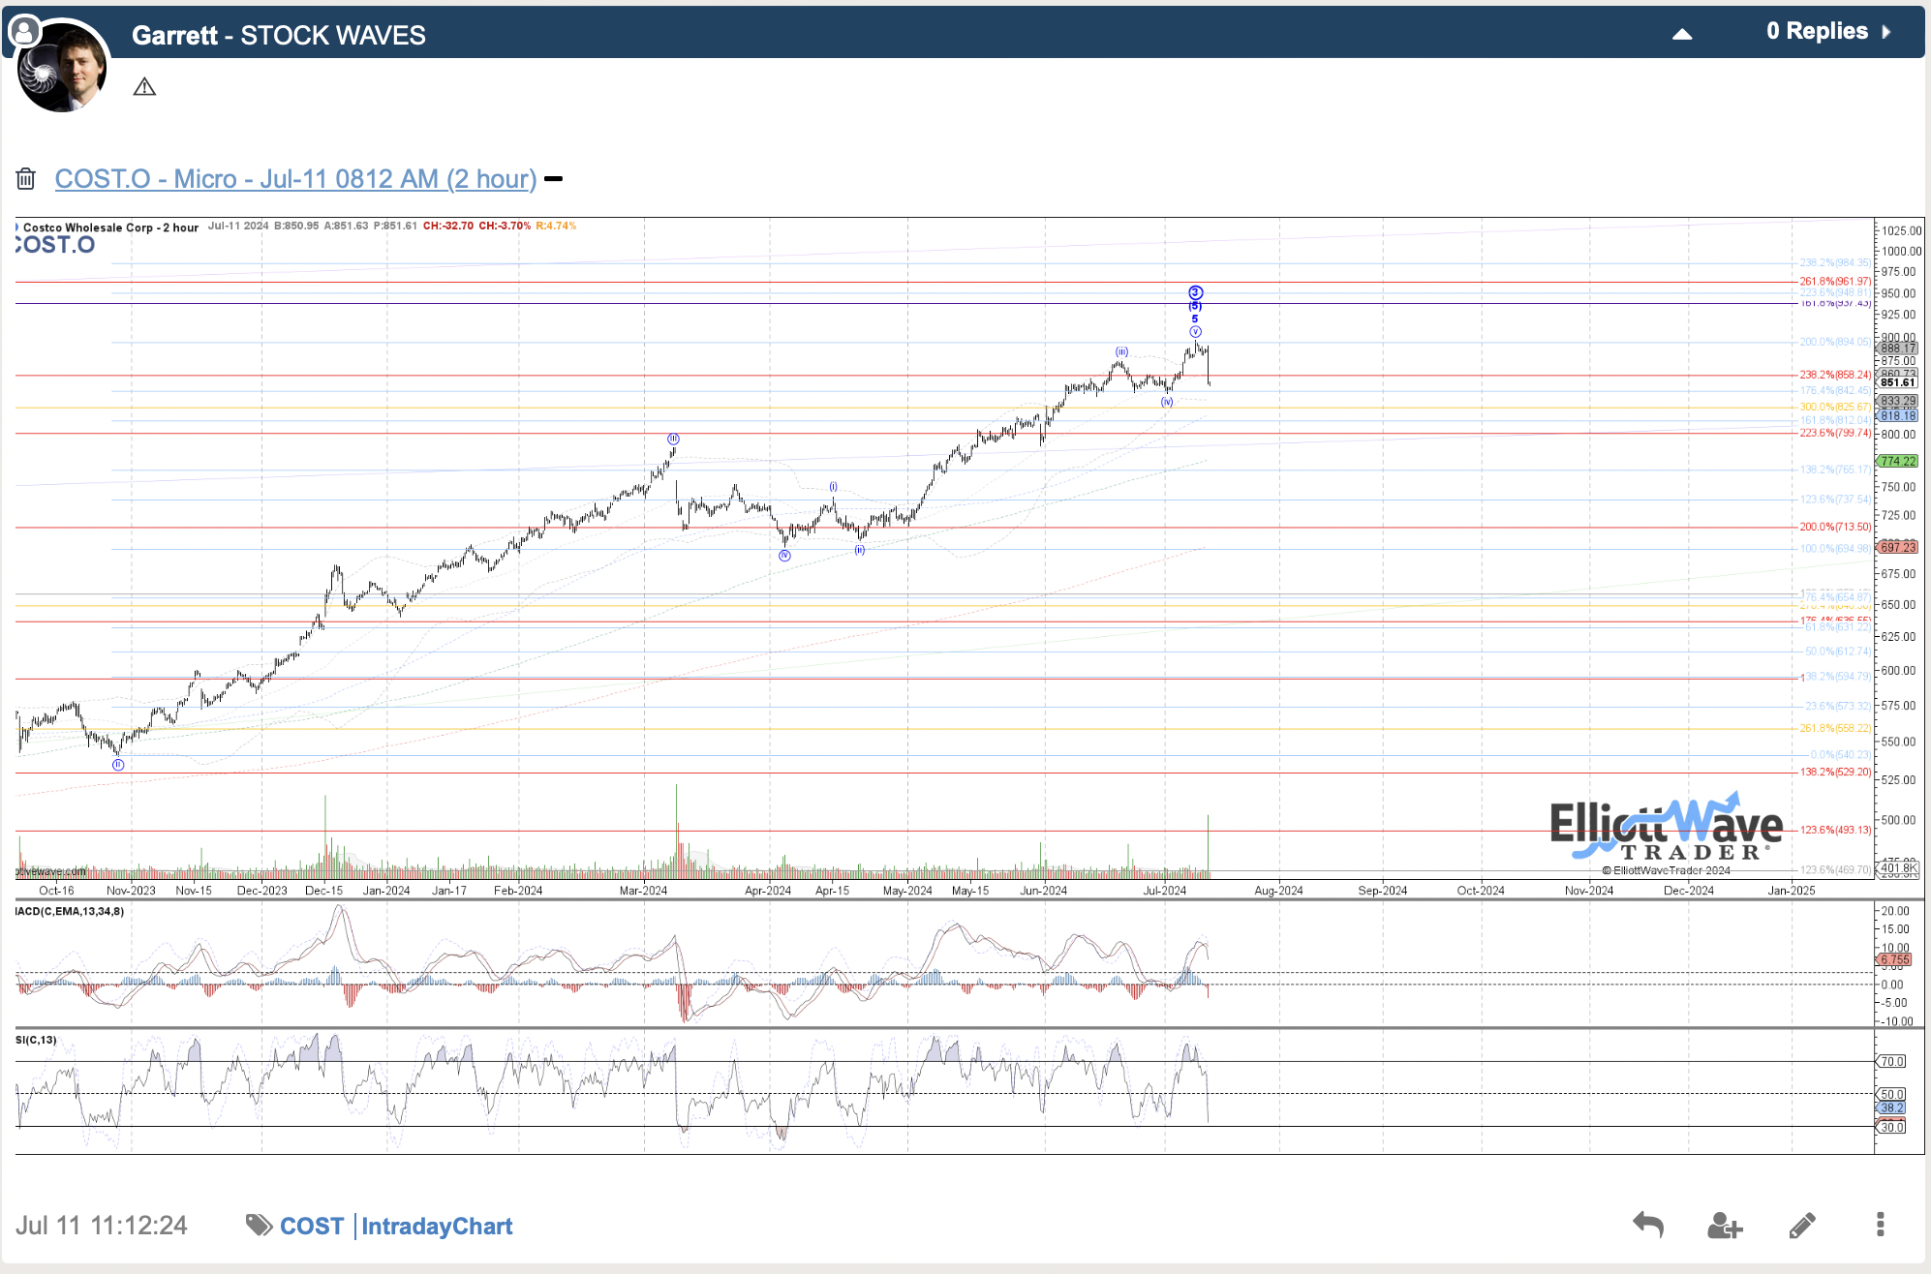Click the 851.61 price label
1931x1274 pixels.
(x=1898, y=382)
